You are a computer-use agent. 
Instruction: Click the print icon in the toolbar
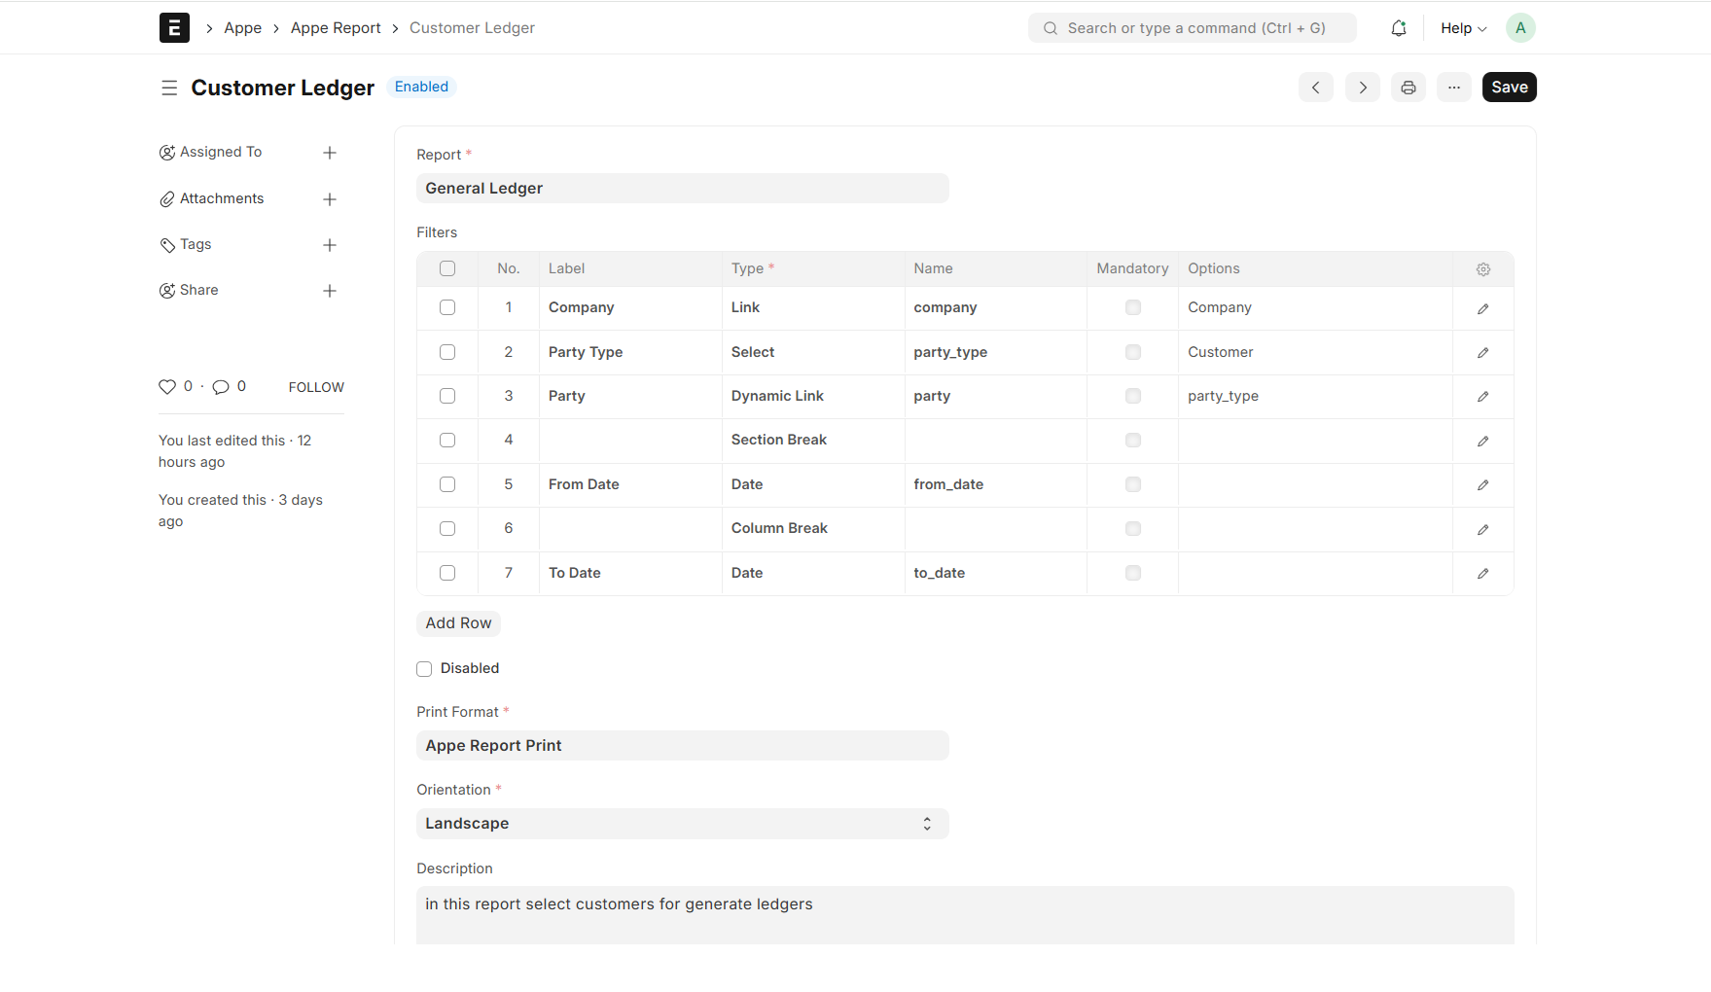(1408, 87)
